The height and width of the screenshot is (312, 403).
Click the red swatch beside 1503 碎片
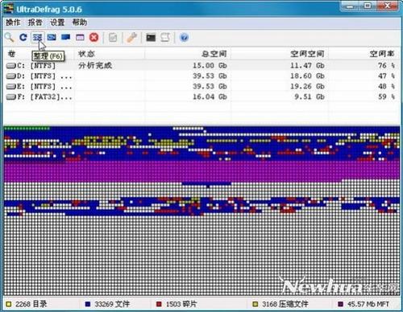tap(159, 304)
